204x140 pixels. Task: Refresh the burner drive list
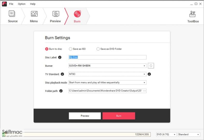[151, 66]
